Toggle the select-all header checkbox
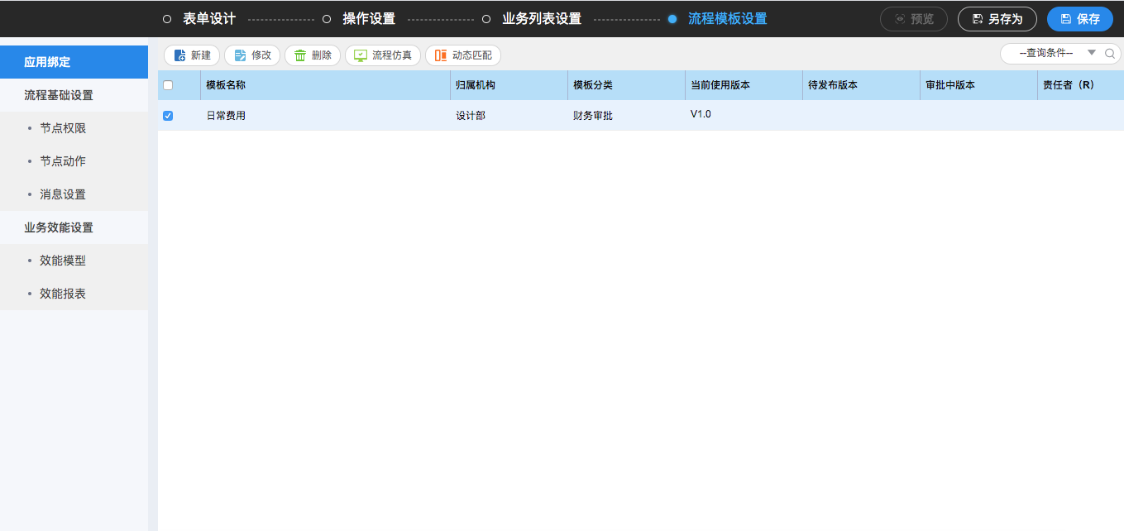 tap(168, 85)
